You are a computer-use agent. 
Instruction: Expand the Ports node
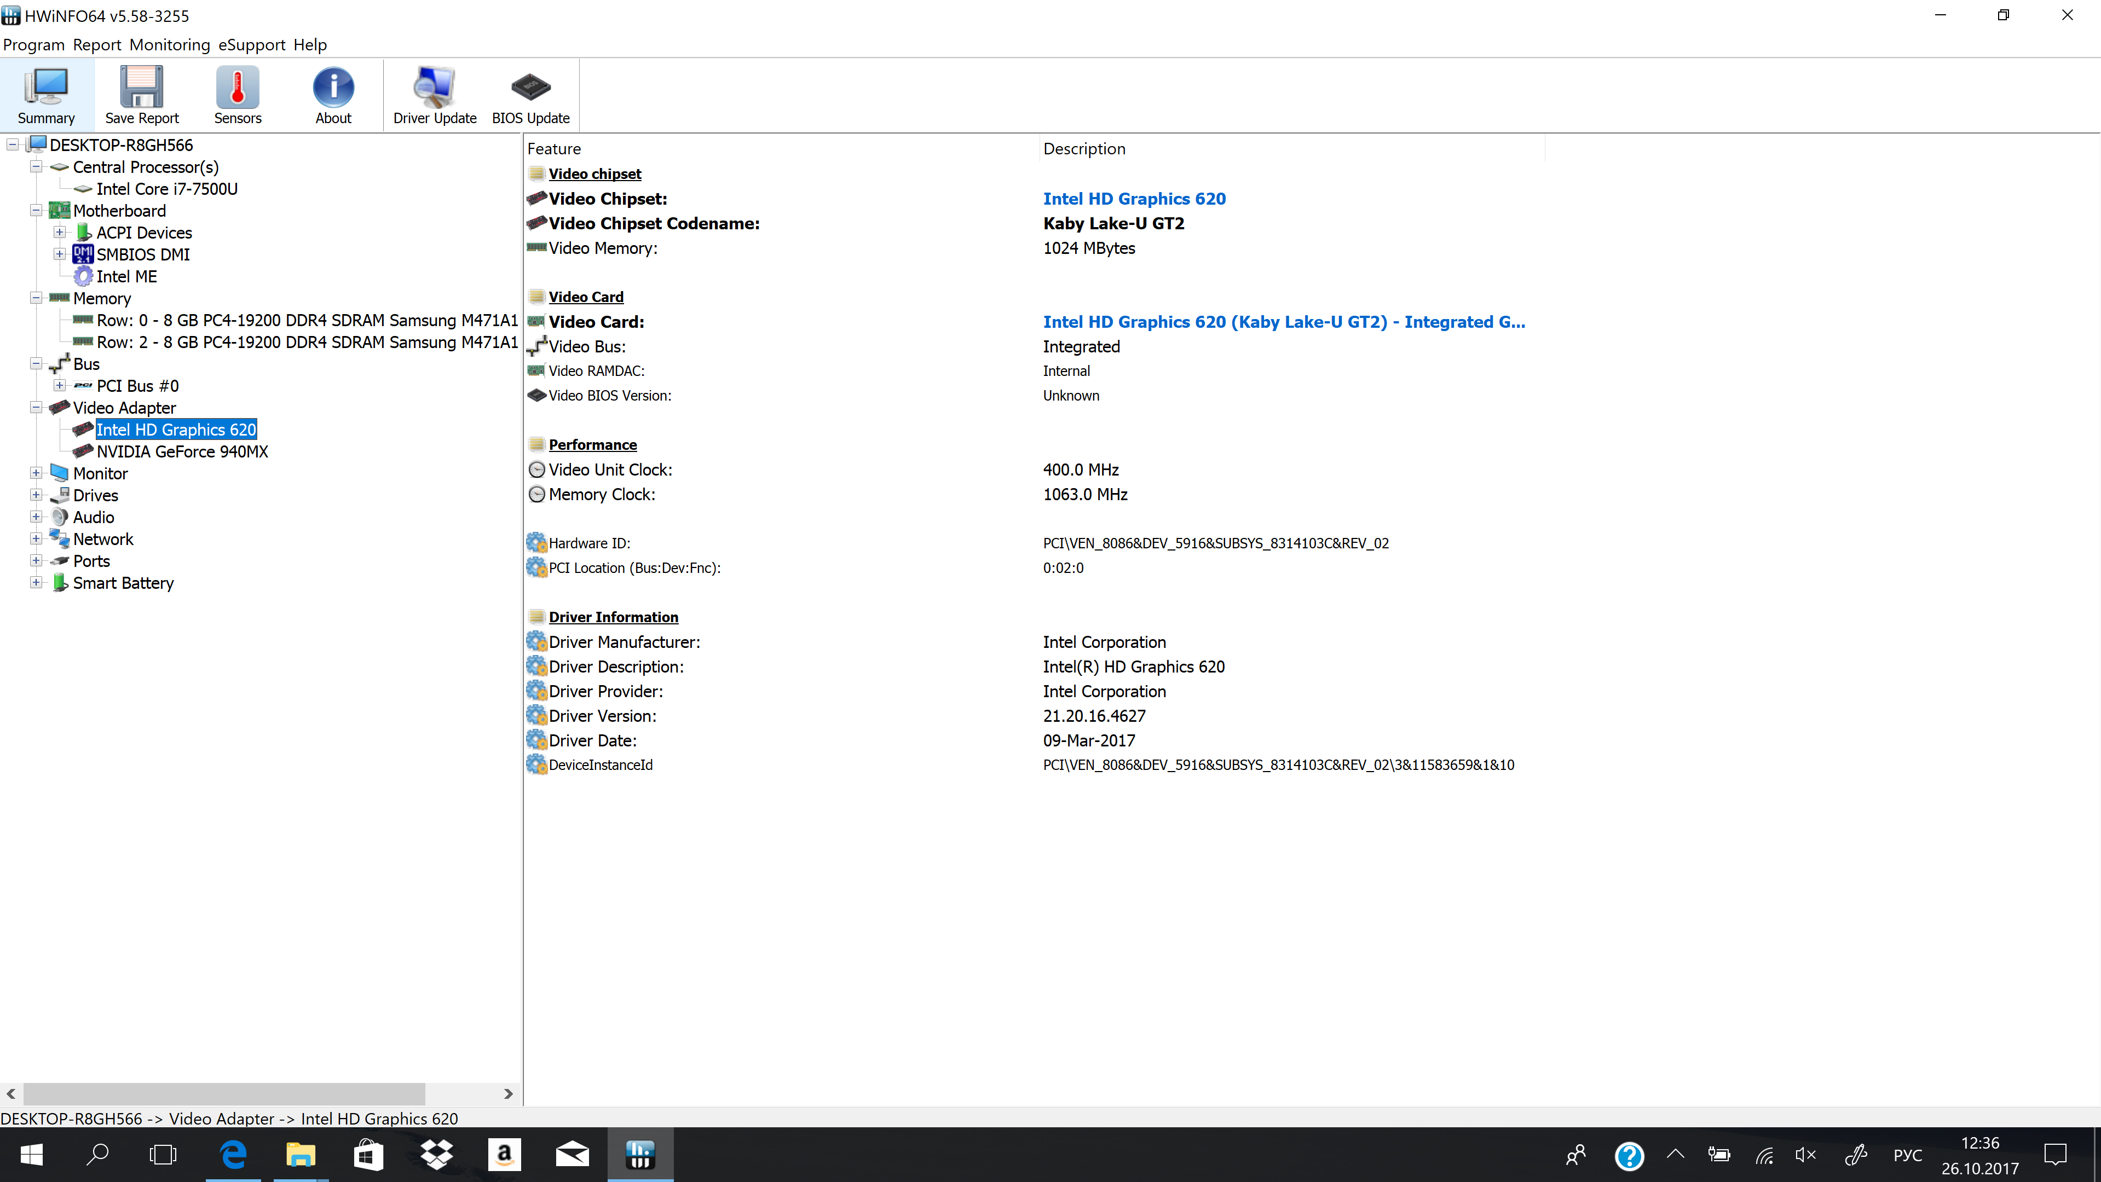click(36, 561)
